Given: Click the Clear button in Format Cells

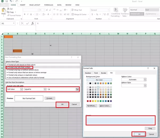Looking at the screenshot, I should point(150,128).
